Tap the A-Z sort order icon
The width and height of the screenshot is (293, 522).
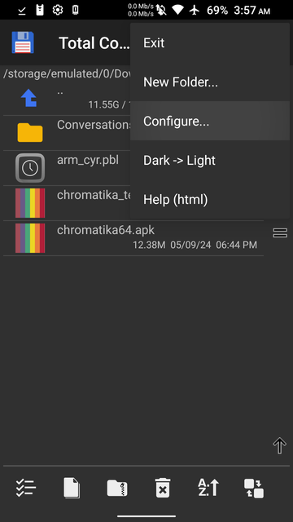[x=208, y=488]
